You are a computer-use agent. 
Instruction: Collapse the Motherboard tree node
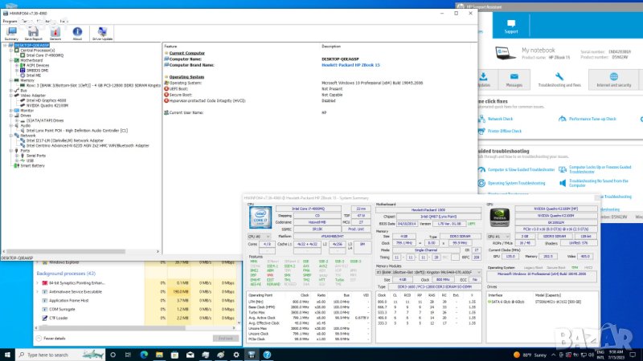(x=7, y=60)
